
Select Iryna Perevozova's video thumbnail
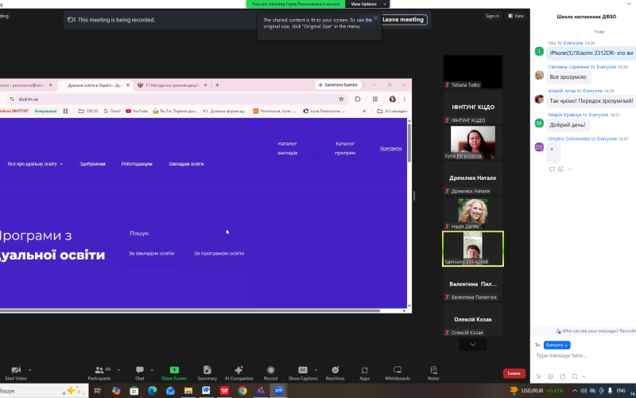click(472, 142)
